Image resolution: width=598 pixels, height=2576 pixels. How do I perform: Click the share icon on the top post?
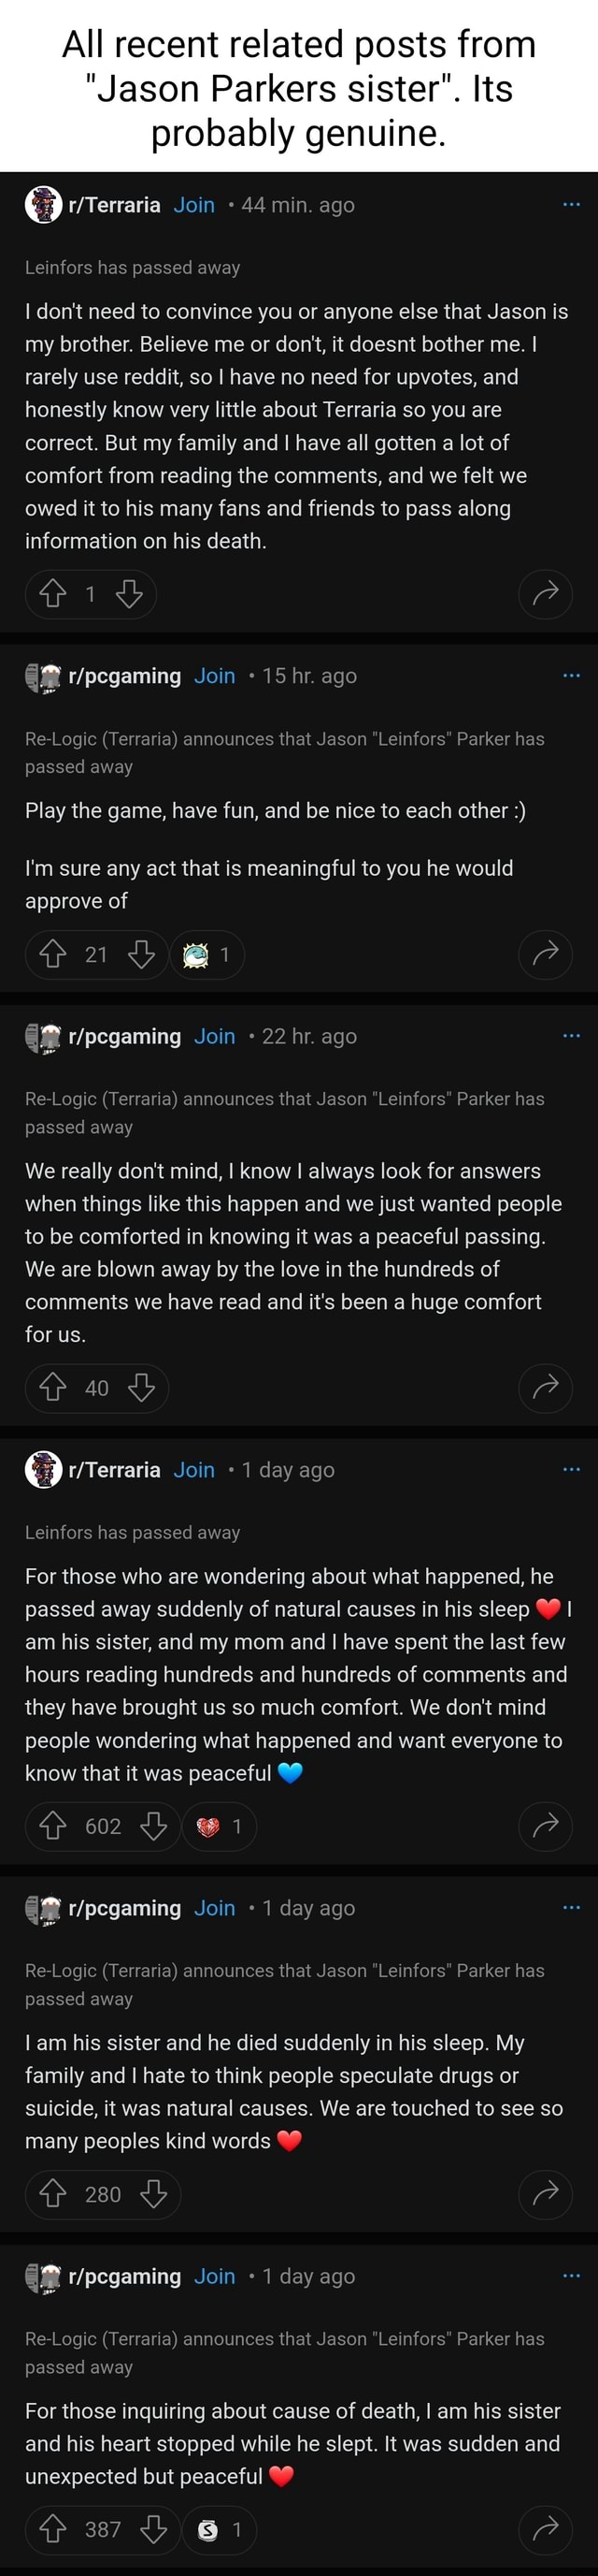coord(545,594)
